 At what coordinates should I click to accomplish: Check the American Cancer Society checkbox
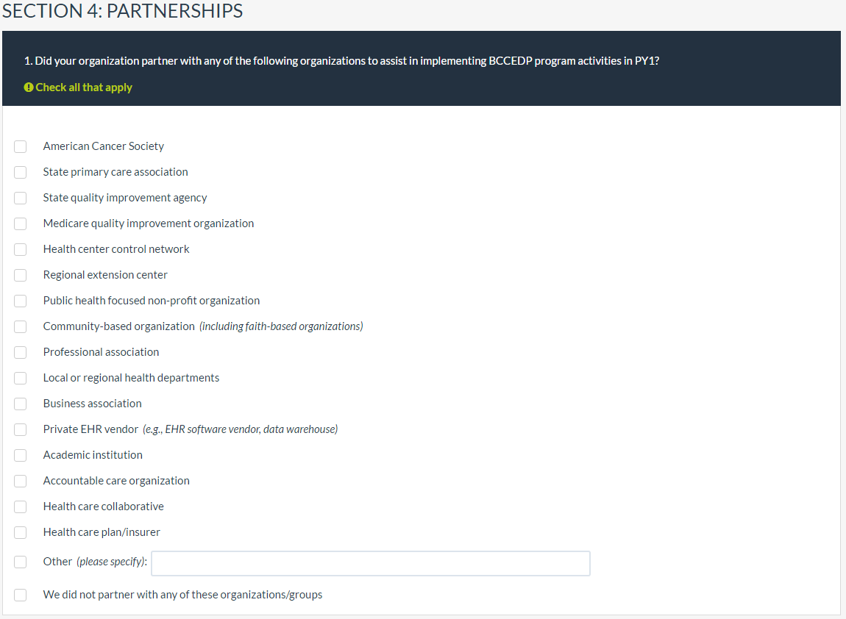click(21, 146)
